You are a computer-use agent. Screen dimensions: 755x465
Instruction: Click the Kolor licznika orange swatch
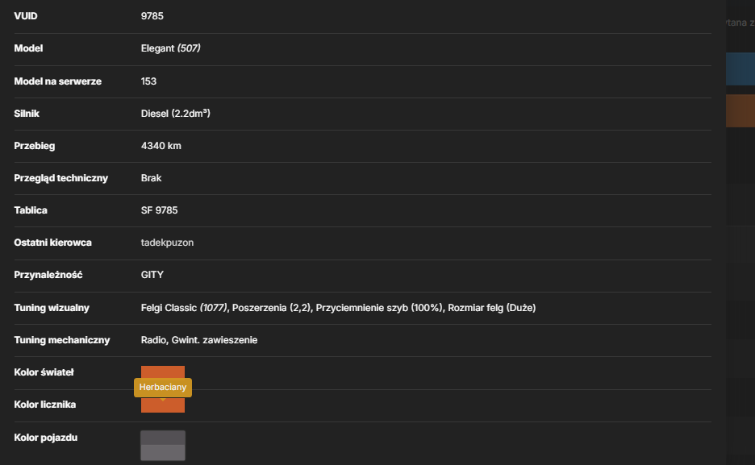(x=163, y=405)
